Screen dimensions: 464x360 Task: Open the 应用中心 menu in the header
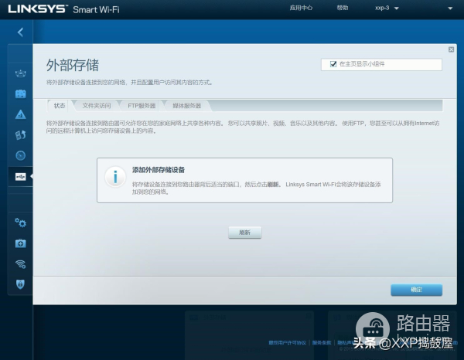pyautogui.click(x=301, y=8)
